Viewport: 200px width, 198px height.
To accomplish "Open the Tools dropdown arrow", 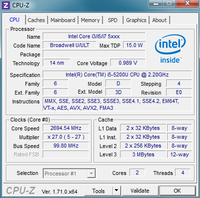I will (116, 191).
